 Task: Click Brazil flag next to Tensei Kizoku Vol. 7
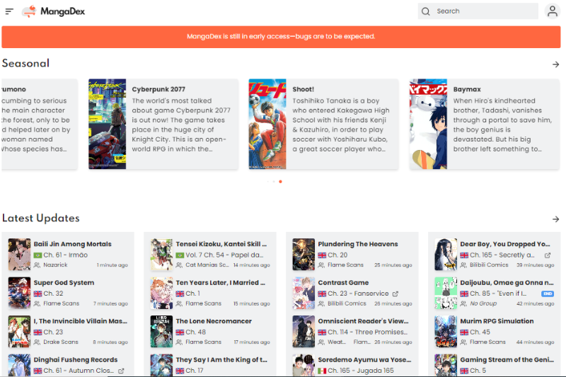(180, 255)
